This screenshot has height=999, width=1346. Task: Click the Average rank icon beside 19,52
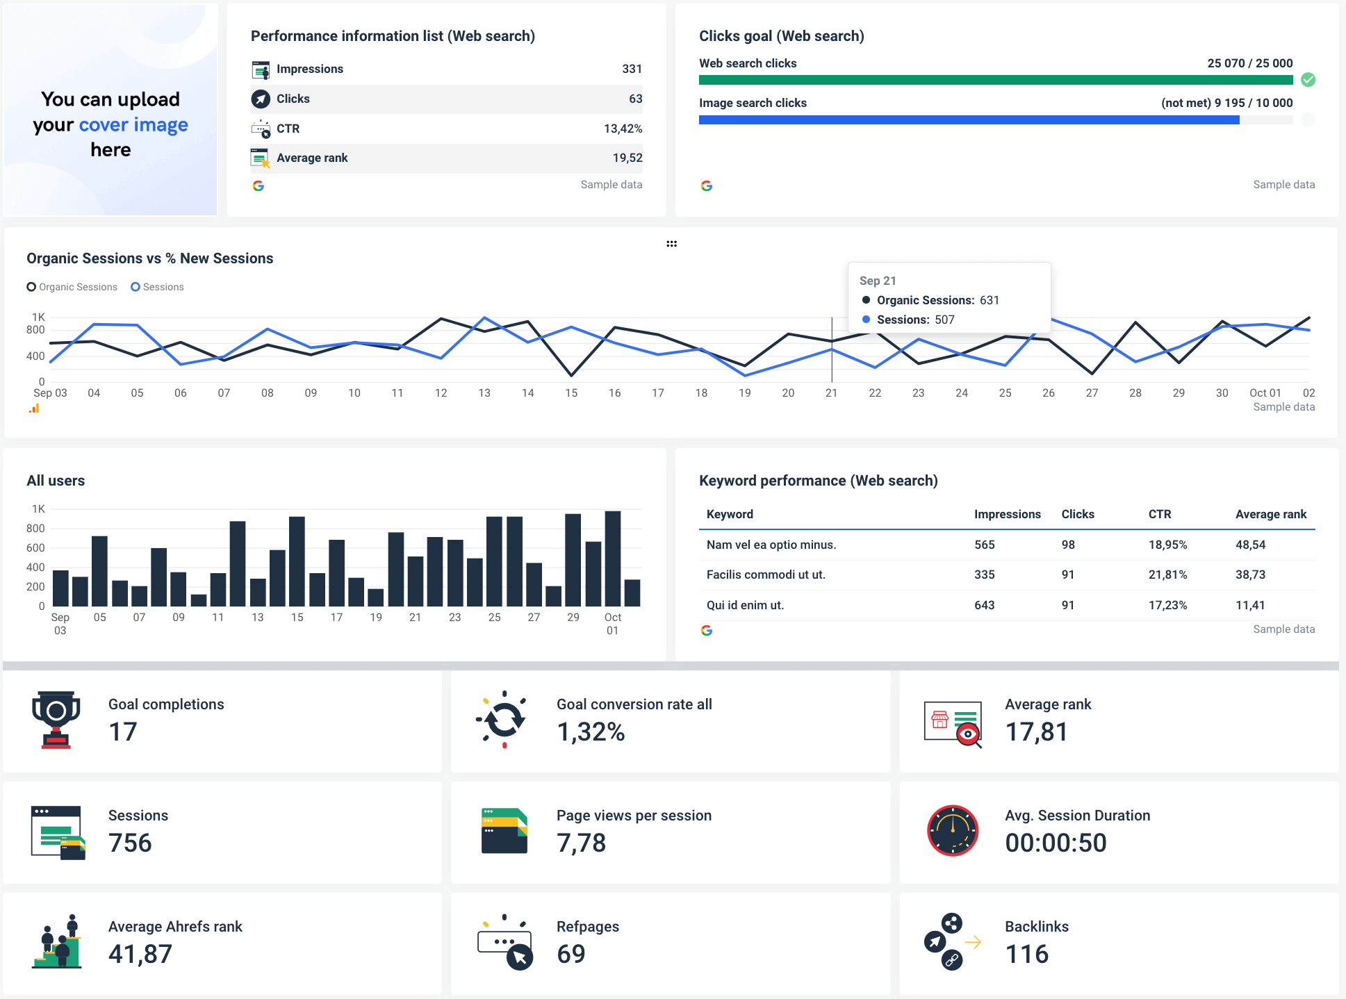click(x=260, y=158)
